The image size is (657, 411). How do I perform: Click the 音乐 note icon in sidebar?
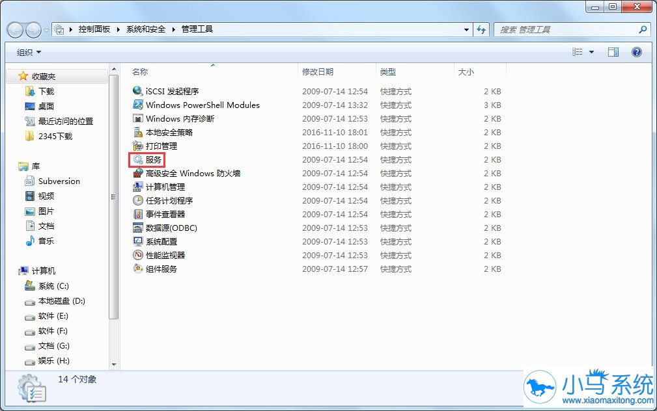click(30, 241)
